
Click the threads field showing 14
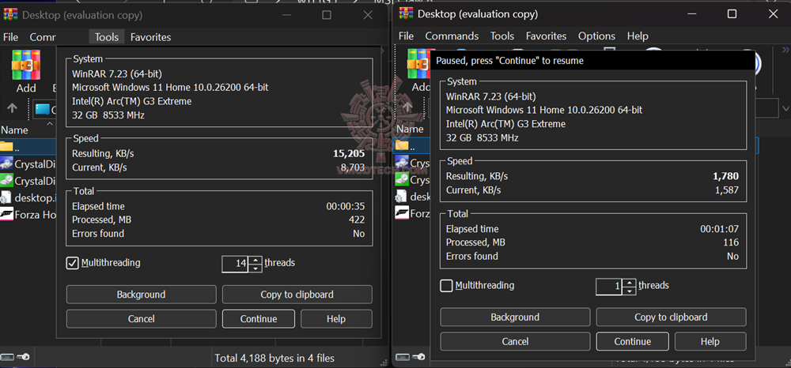[236, 264]
